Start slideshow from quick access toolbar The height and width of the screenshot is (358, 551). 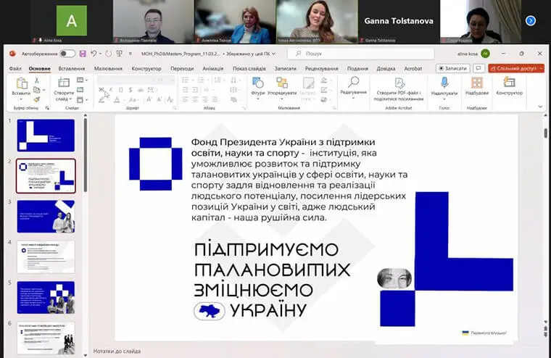(120, 54)
